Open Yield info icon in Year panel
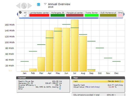This screenshot has height=96, width=132. (x=120, y=81)
